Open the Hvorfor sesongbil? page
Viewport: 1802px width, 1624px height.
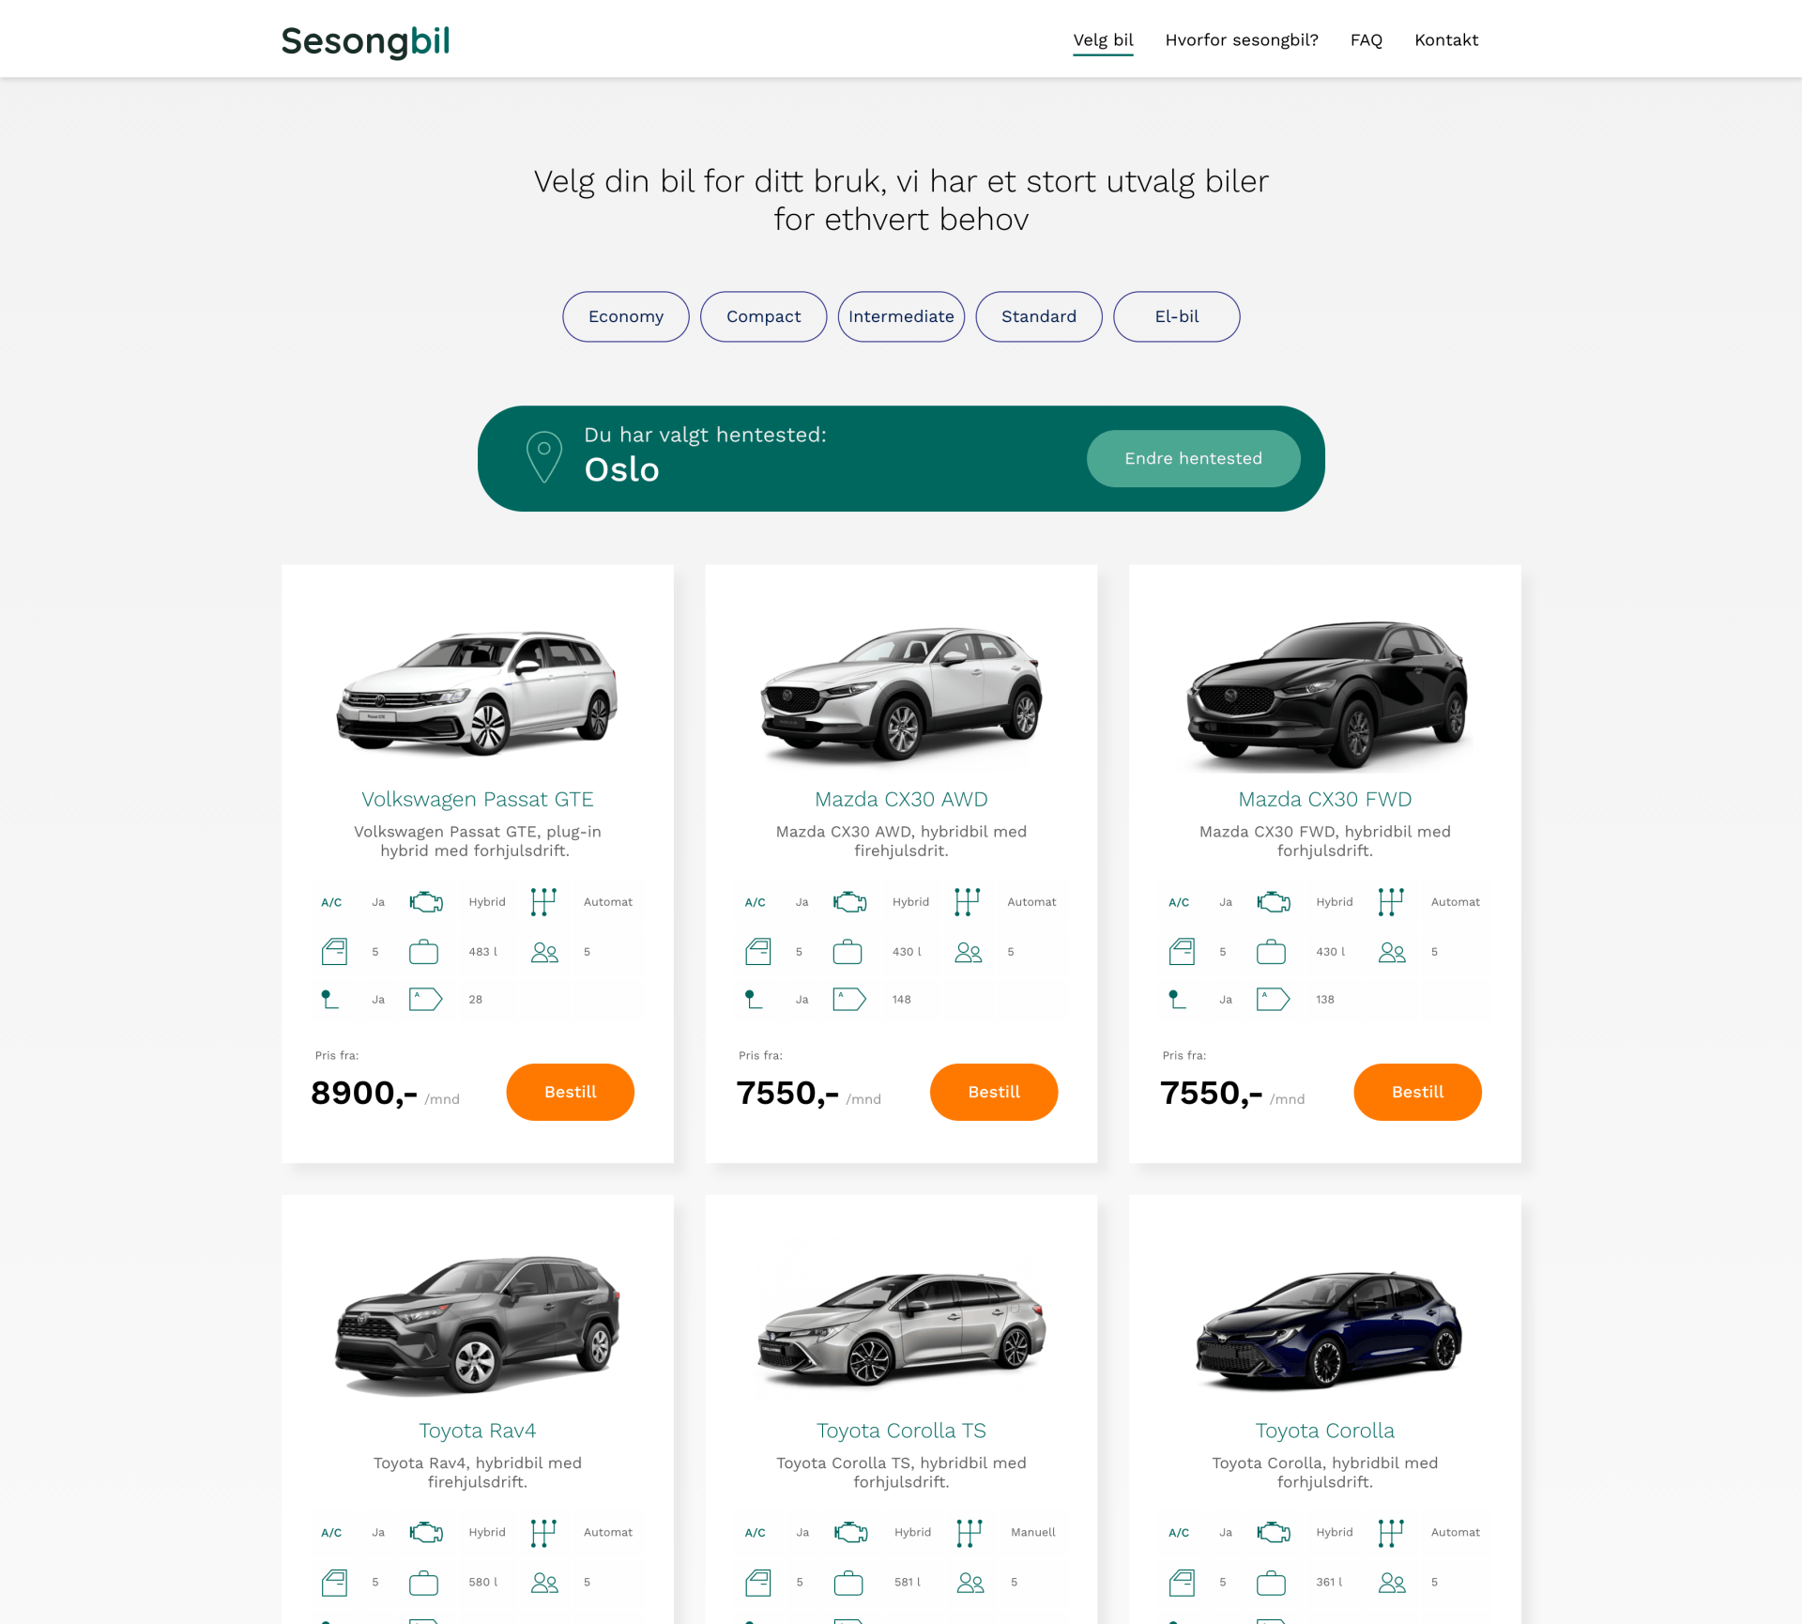(1242, 39)
